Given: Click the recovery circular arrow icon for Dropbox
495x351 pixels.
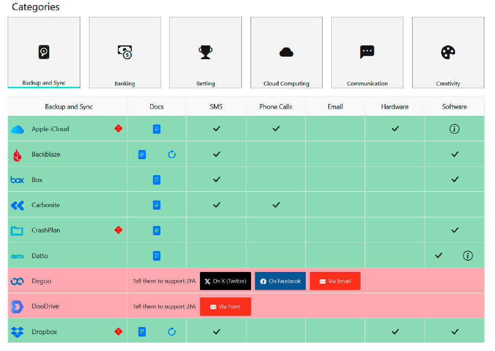Looking at the screenshot, I should [x=172, y=332].
